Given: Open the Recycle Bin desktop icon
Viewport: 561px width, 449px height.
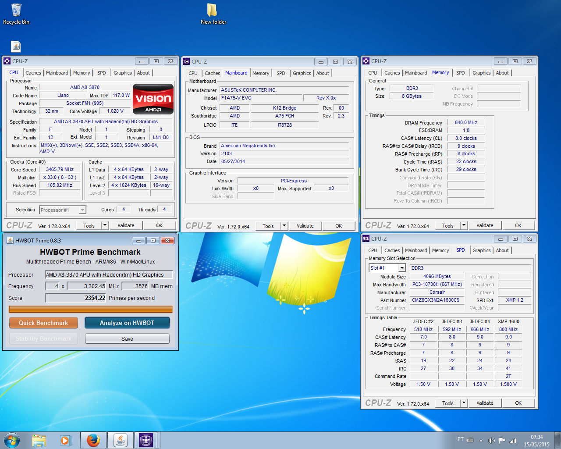Looking at the screenshot, I should (16, 14).
